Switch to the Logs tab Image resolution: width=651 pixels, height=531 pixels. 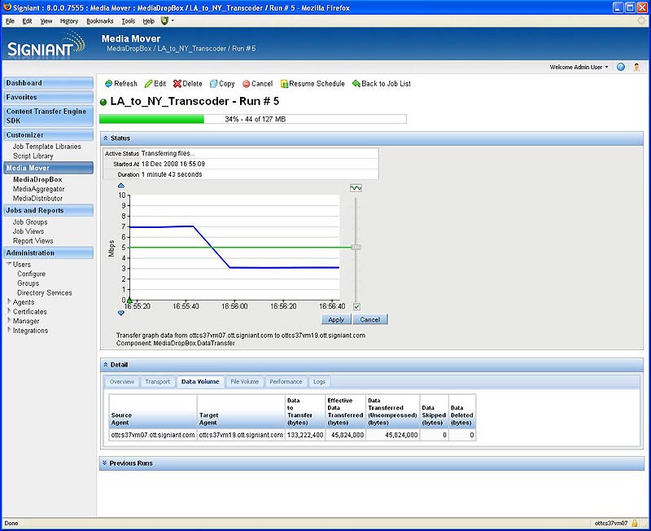coord(319,382)
